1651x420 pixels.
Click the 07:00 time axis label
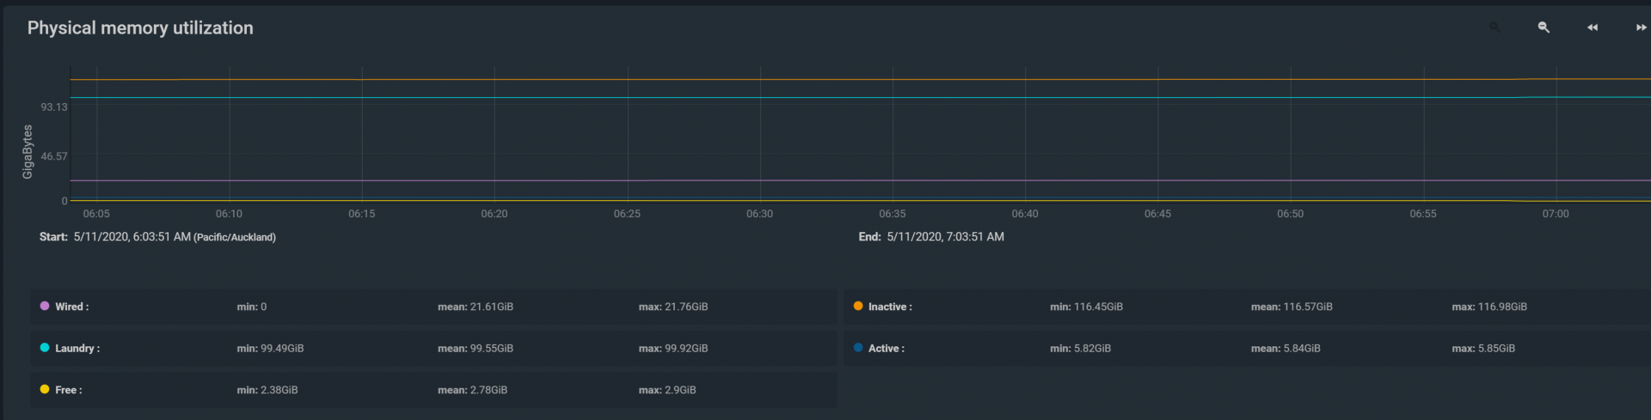click(1555, 214)
